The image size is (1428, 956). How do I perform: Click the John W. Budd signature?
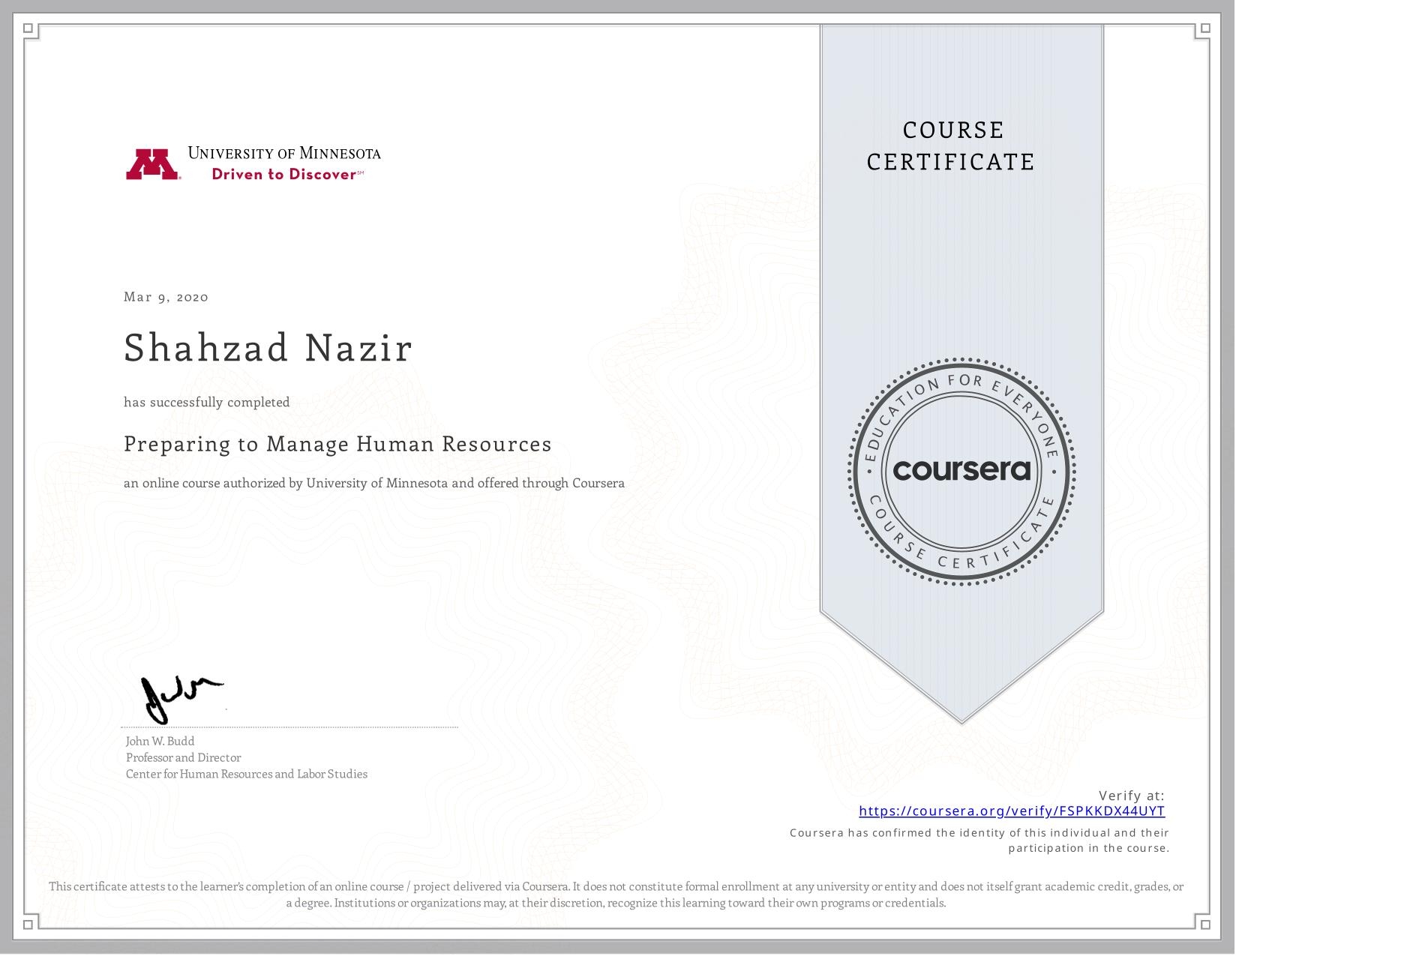tap(182, 699)
